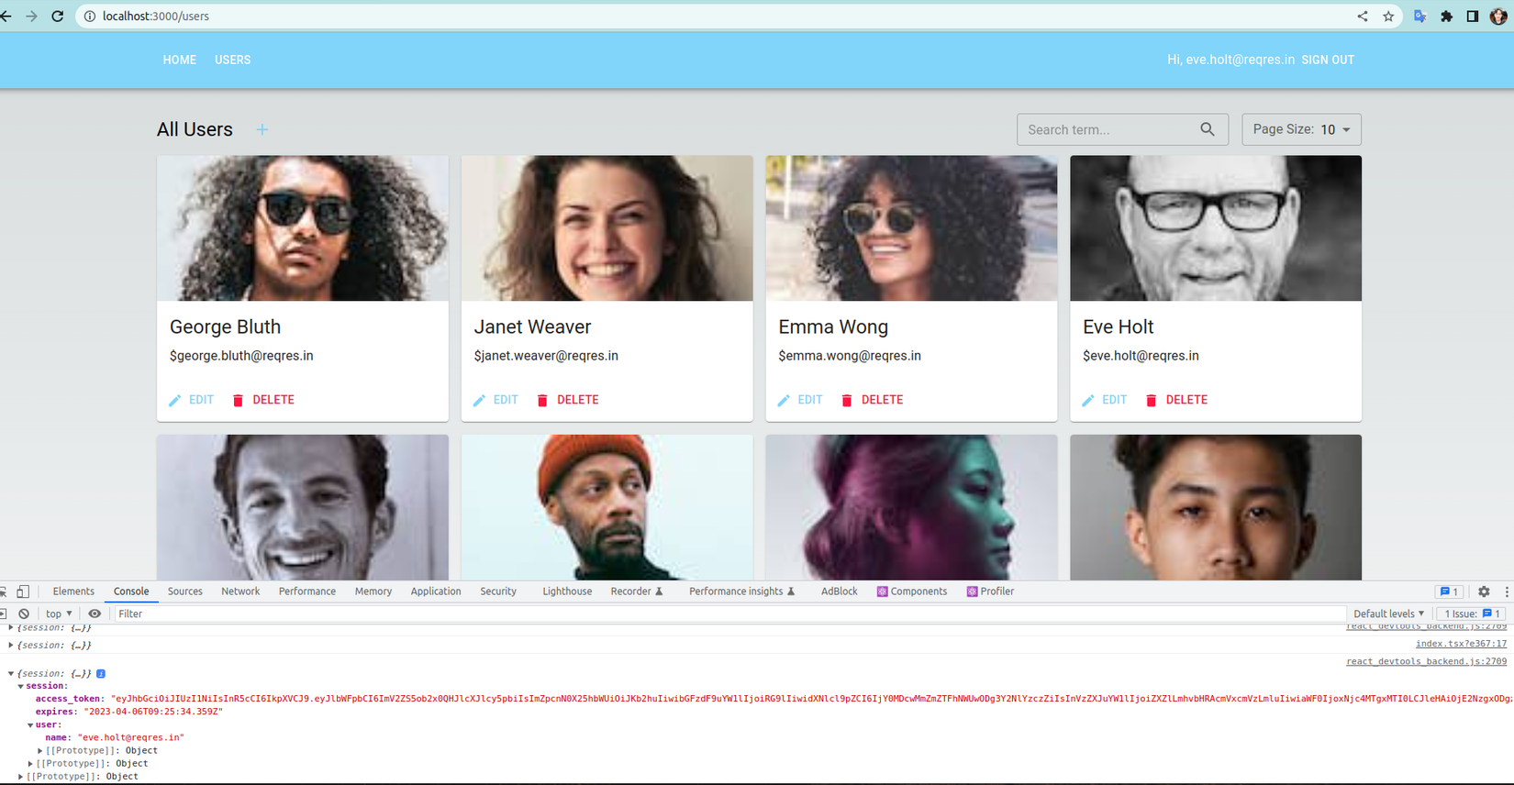Click the trash icon on Eve Holt's card
The height and width of the screenshot is (785, 1514).
tap(1151, 401)
